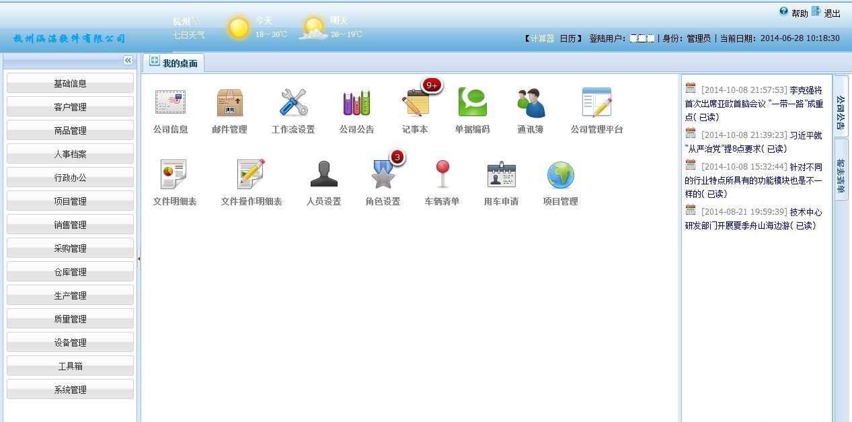Screen dimensions: 852x422
Task: Click the 帮助 help link
Action: [x=800, y=13]
